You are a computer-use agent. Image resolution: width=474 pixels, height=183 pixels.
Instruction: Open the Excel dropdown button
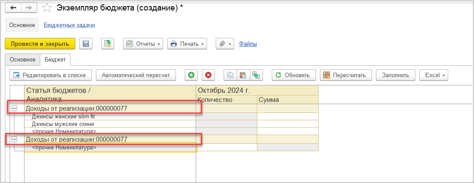click(x=434, y=75)
